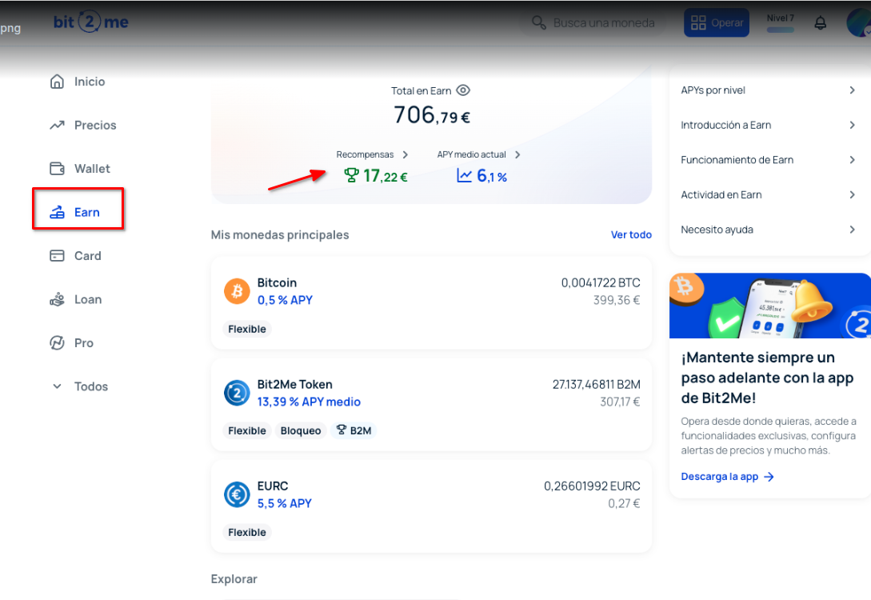The image size is (871, 600).
Task: Click Mis monedas principales heading
Action: pos(280,235)
